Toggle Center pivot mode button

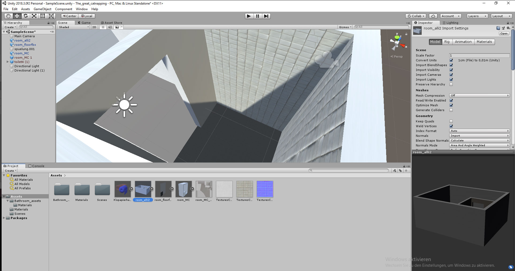click(69, 16)
